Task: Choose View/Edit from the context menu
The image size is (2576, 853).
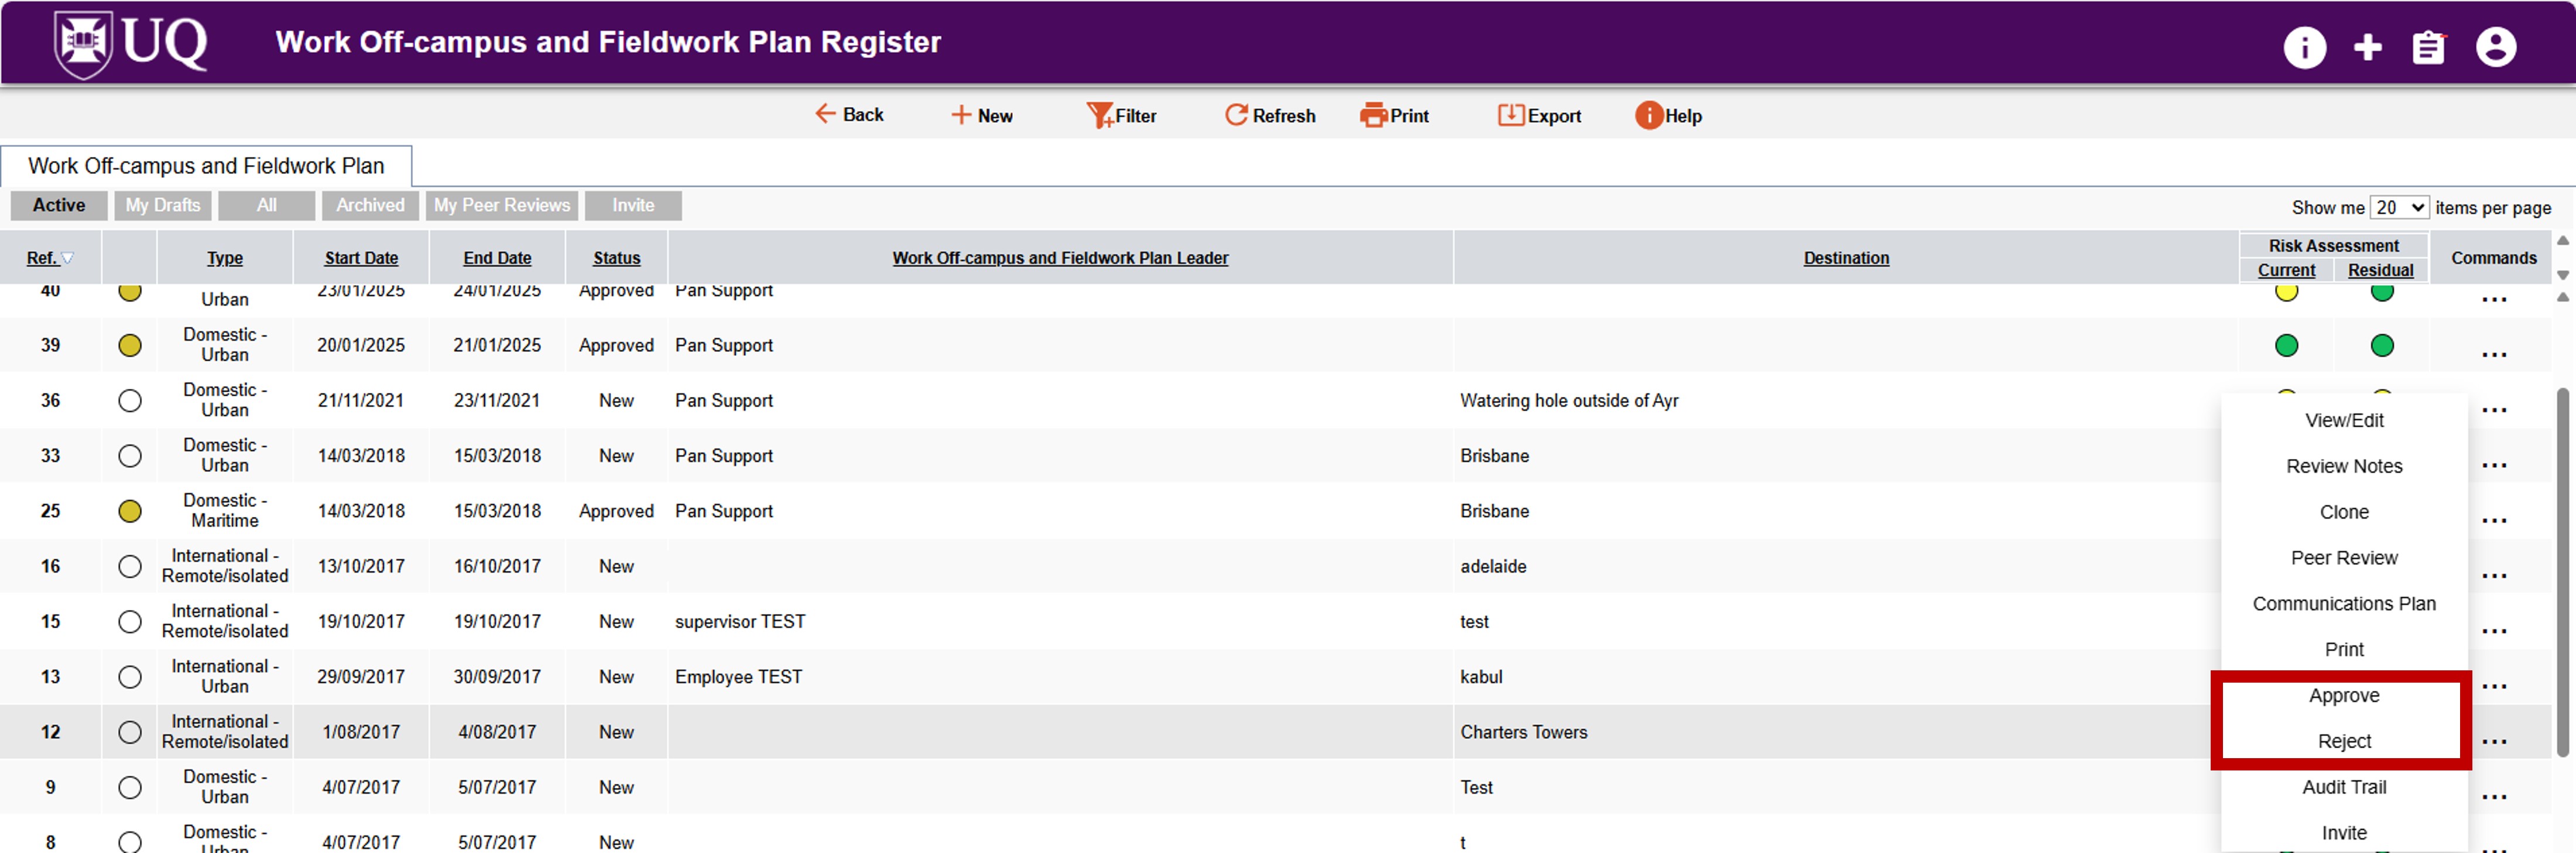Action: point(2344,421)
